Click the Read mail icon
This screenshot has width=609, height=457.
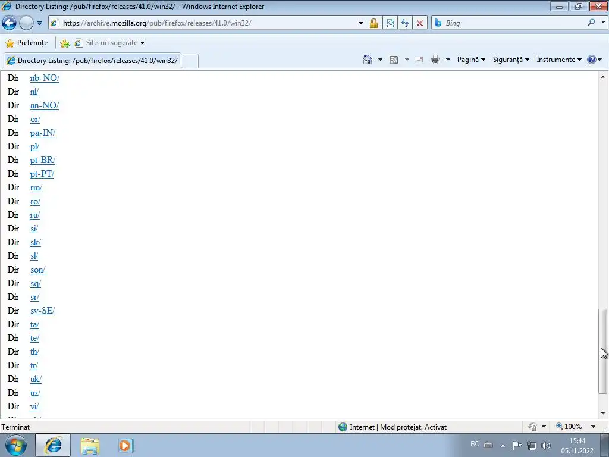(x=419, y=60)
